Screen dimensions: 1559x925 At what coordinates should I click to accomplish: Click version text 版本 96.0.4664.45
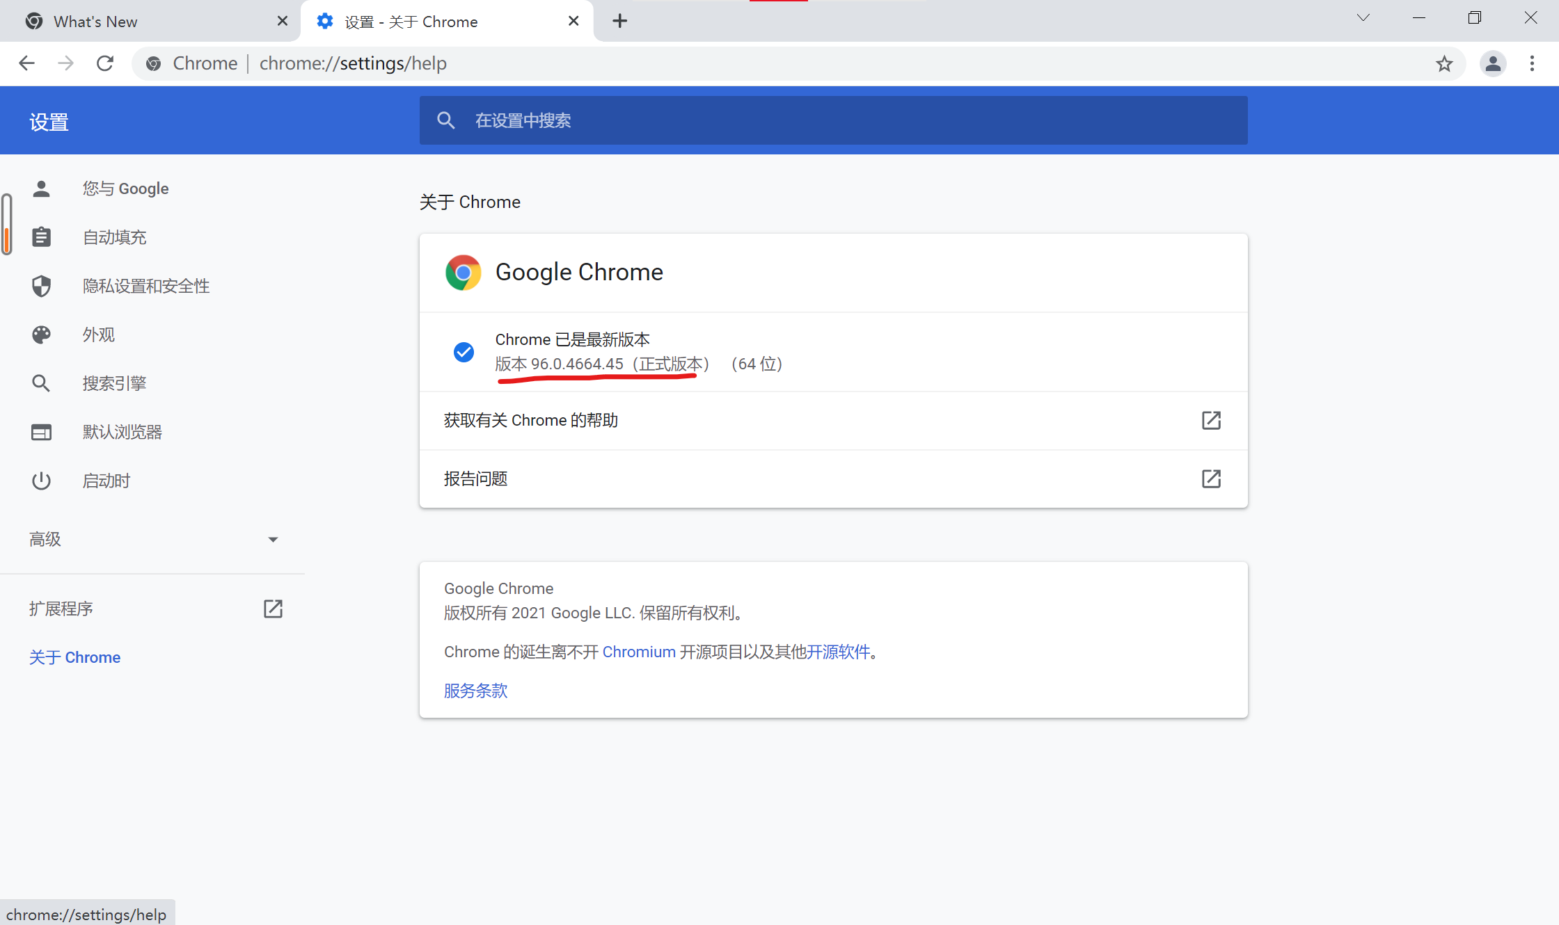click(x=560, y=364)
